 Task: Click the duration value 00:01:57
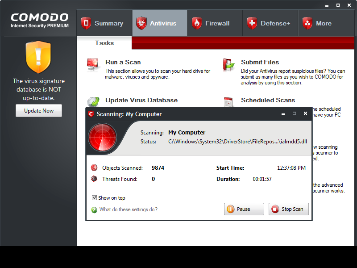pos(262,179)
